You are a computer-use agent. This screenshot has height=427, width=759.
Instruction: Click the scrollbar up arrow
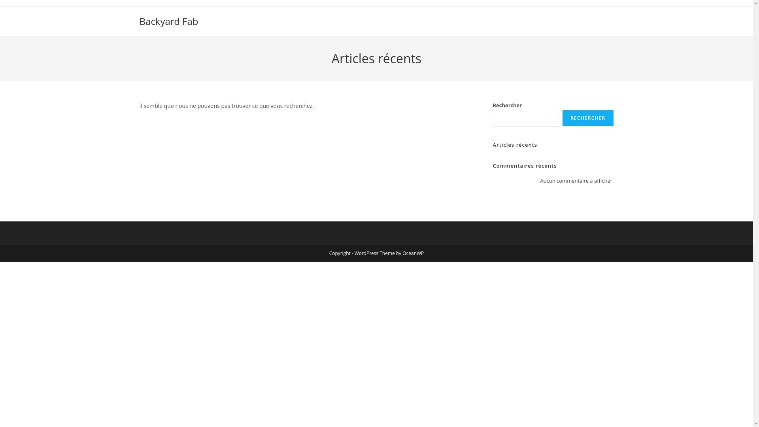[756, 3]
